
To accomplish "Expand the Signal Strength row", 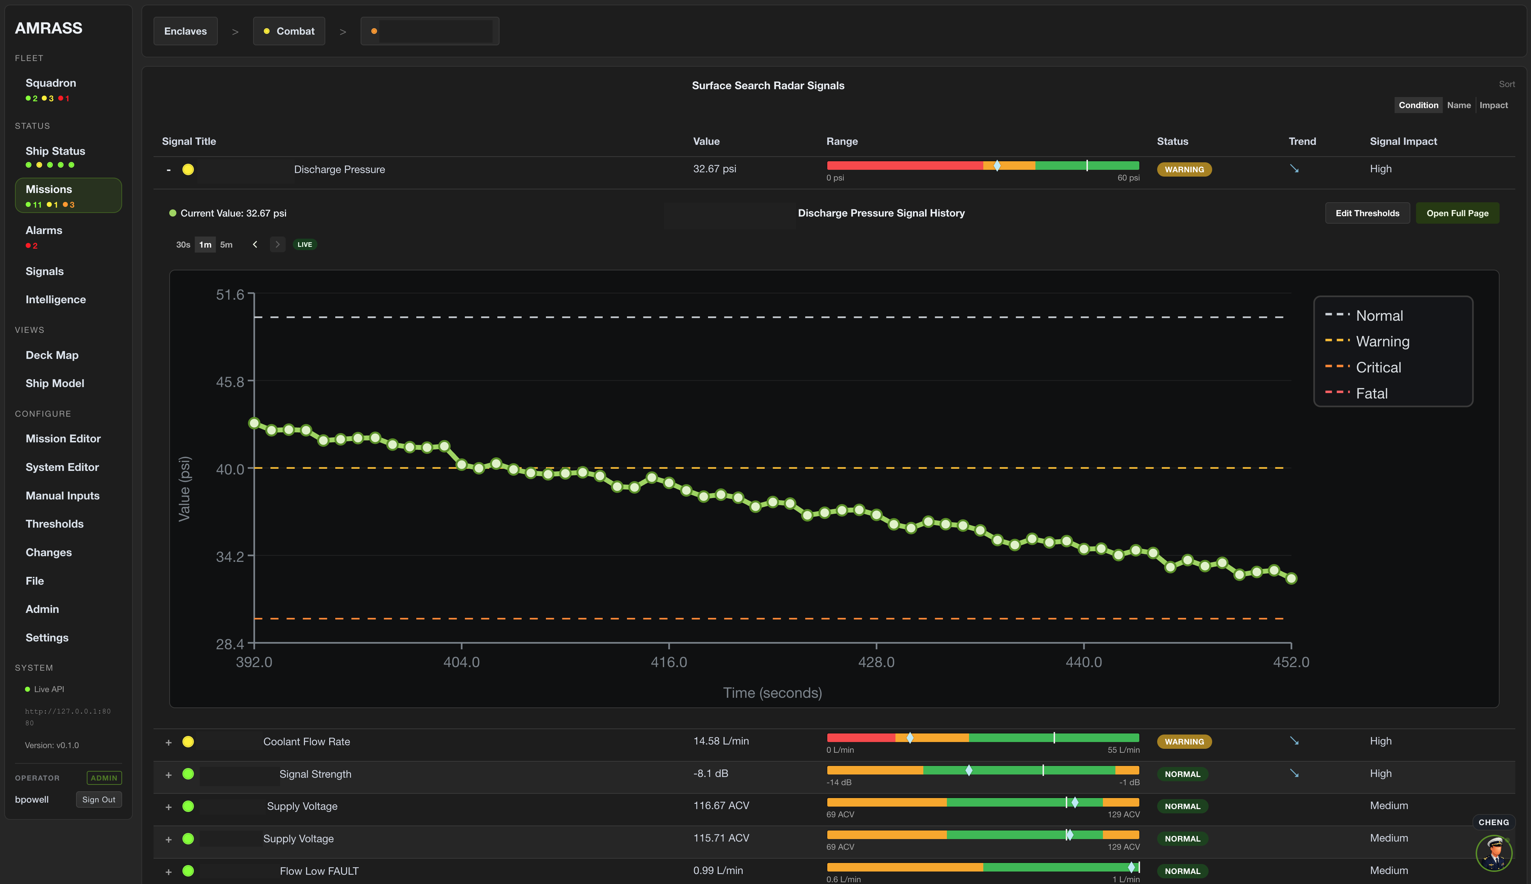I will pos(168,775).
